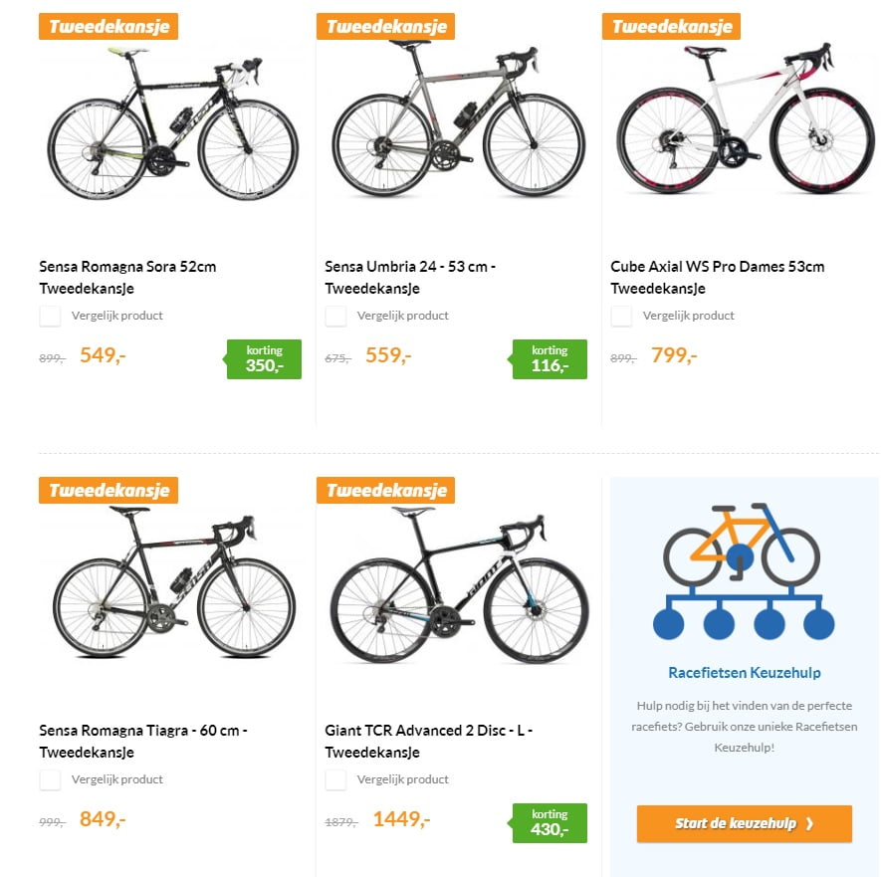The width and height of the screenshot is (881, 877).
Task: Click the Racefietsen Keuzehulp bicycle icon
Action: (744, 571)
